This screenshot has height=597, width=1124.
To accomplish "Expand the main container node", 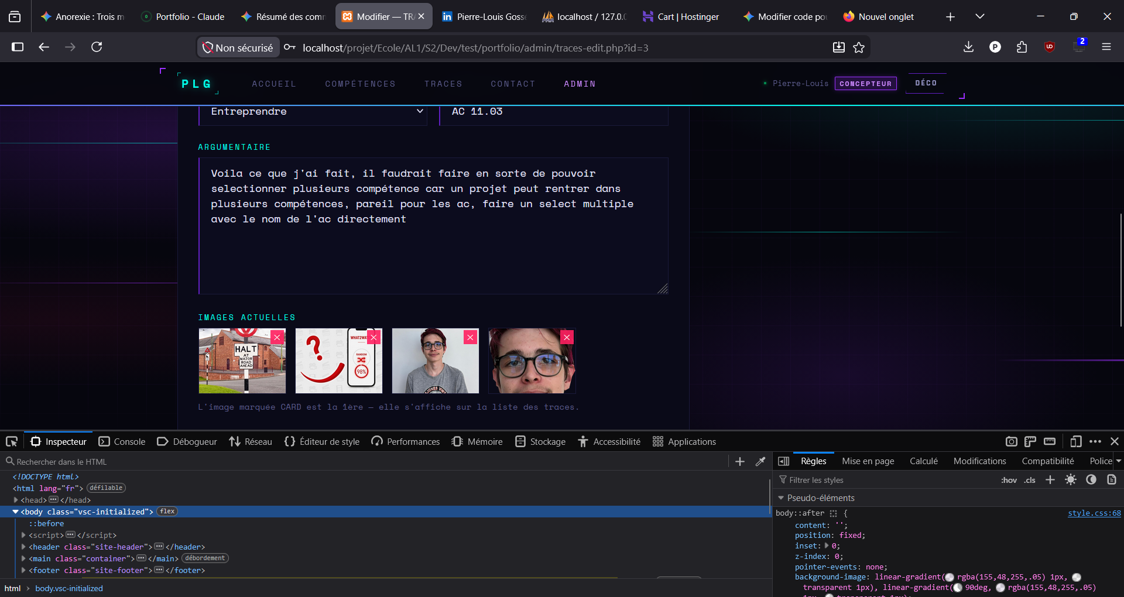I will tap(23, 558).
